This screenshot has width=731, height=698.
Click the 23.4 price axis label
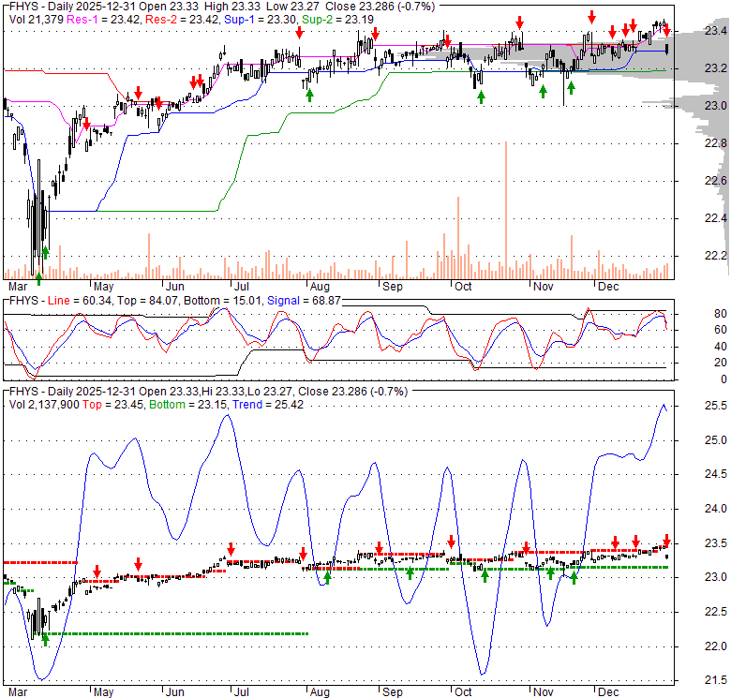pos(715,31)
